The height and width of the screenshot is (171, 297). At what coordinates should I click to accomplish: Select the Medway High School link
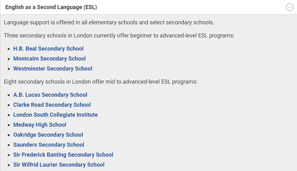(x=40, y=125)
